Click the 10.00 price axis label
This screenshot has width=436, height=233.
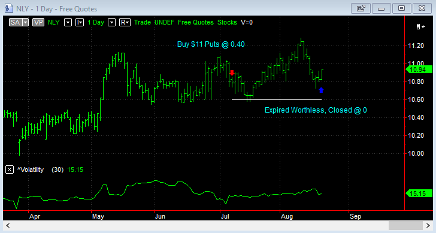(x=416, y=153)
